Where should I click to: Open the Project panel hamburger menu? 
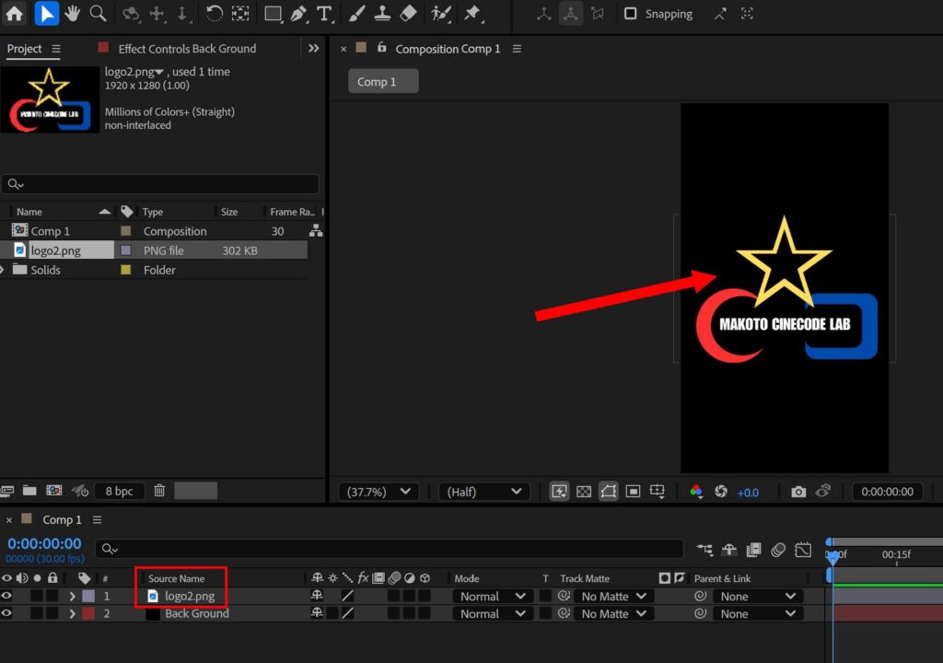click(x=56, y=49)
